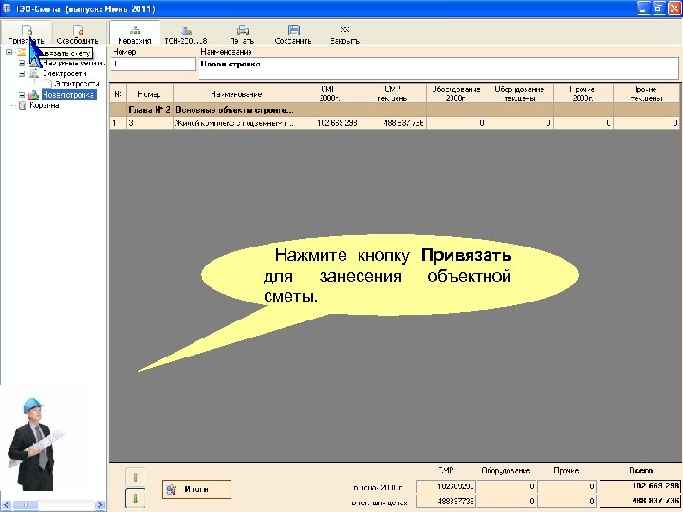Viewport: 683px width, 512px height.
Task: Click the Оборудование тек.цены column header
Action: click(519, 94)
